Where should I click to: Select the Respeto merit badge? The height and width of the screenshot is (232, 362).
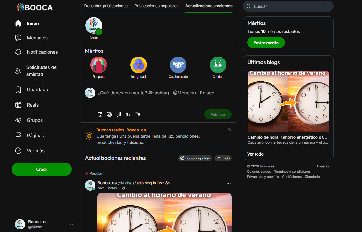[x=99, y=65]
